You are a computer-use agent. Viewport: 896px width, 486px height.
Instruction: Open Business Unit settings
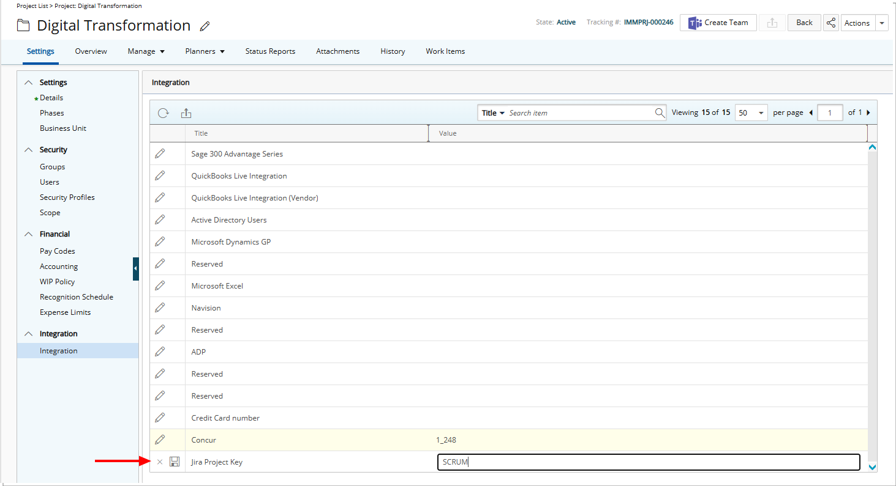coord(63,128)
